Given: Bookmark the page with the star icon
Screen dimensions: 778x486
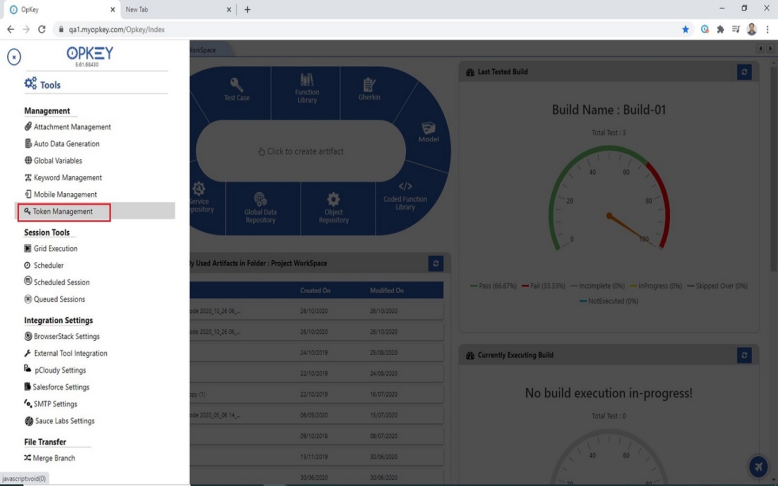Looking at the screenshot, I should coord(686,29).
